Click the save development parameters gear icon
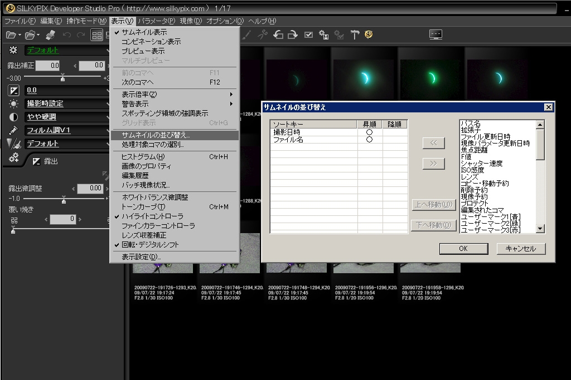 click(323, 35)
